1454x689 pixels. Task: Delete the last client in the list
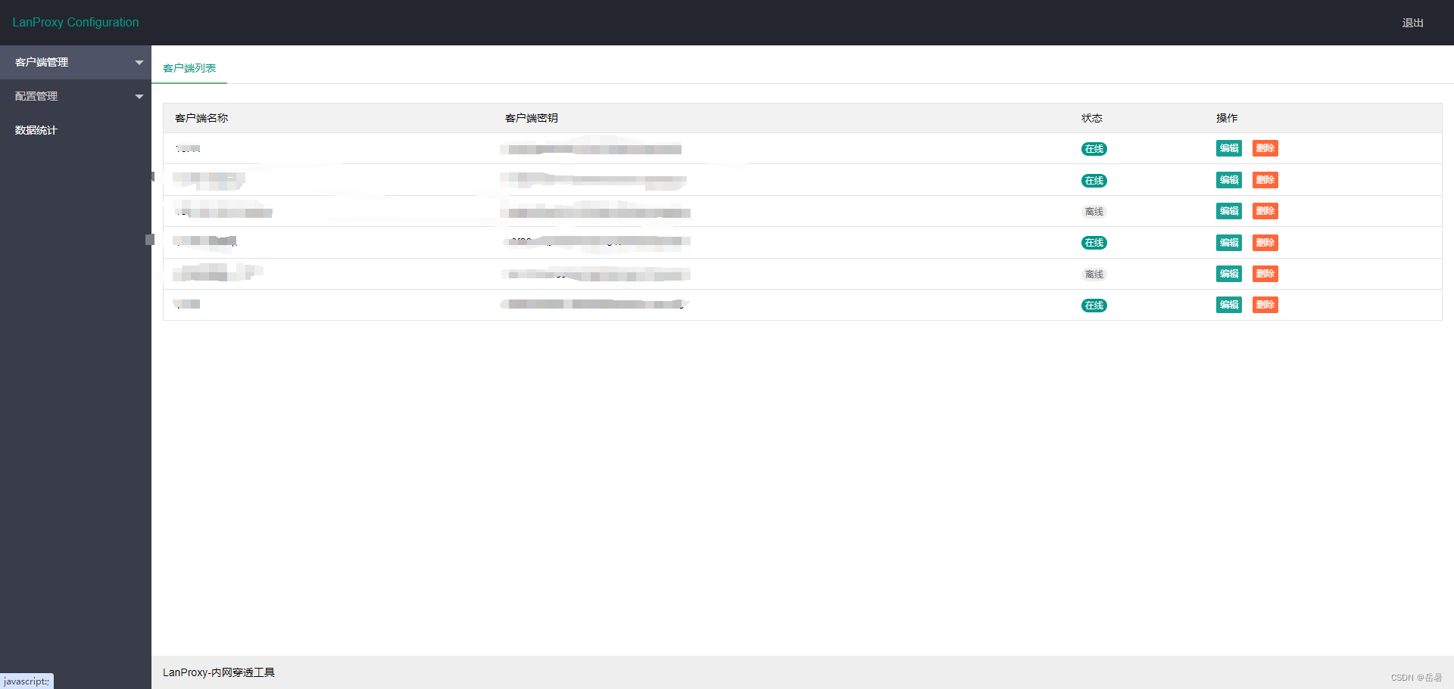coord(1265,304)
